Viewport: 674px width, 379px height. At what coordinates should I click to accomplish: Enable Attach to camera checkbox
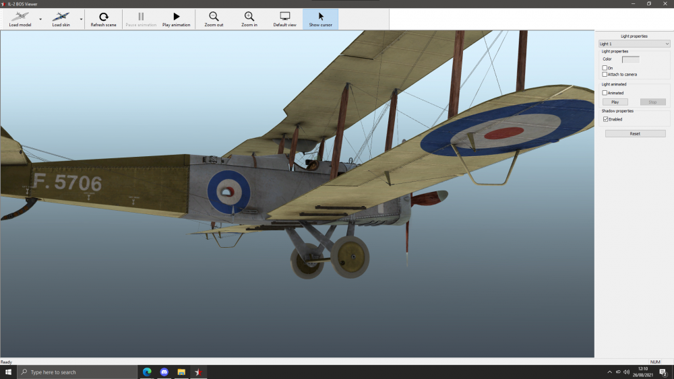(x=605, y=75)
